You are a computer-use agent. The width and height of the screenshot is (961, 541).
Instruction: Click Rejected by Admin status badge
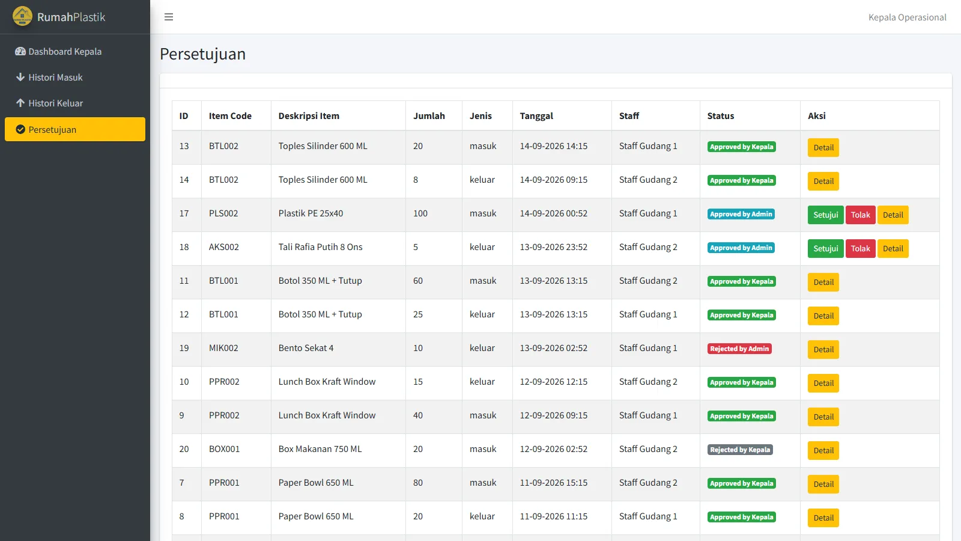739,349
